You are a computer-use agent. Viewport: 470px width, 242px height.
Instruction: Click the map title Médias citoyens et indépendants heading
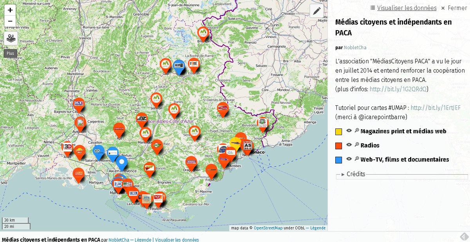pyautogui.click(x=393, y=27)
